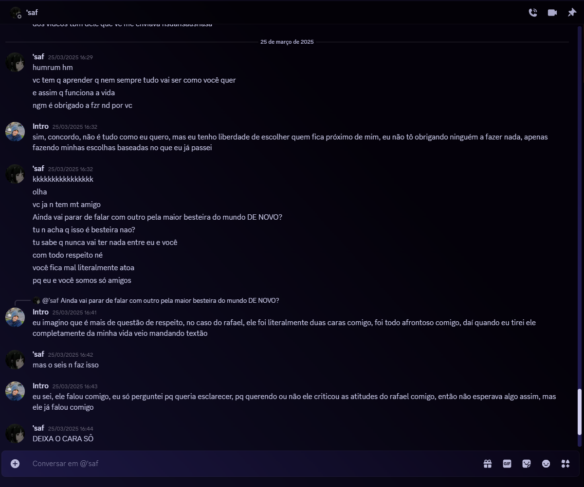The image size is (584, 487).
Task: Click Intro's avatar beside the 16:43 message
Action: coord(15,391)
